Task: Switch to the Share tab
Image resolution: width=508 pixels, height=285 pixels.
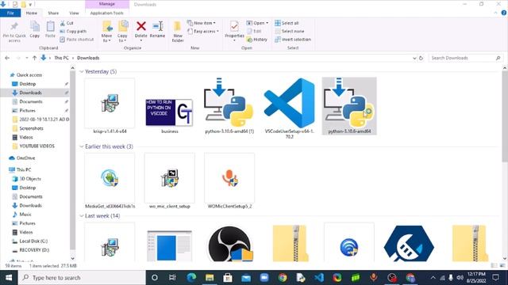Action: coord(53,13)
